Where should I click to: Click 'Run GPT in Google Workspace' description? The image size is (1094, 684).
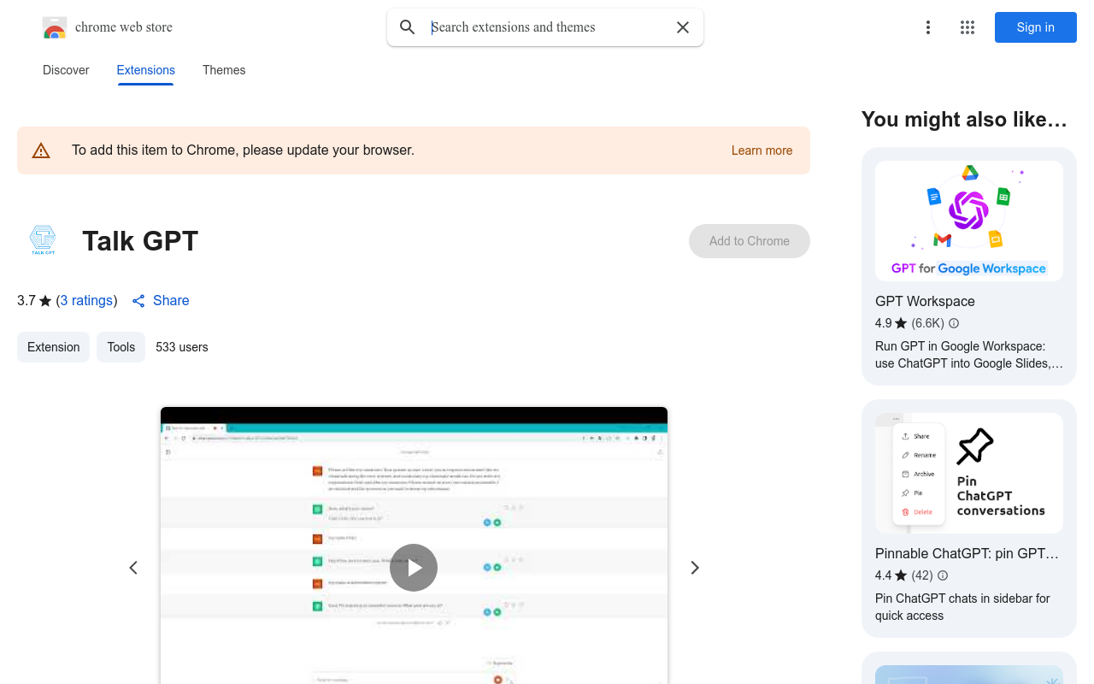pos(969,355)
